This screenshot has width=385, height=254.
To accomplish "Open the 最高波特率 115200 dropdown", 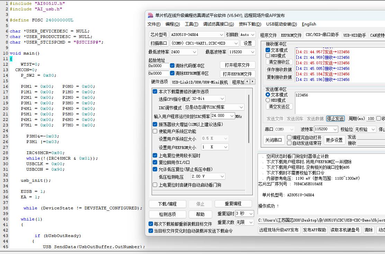I will point(252,52).
